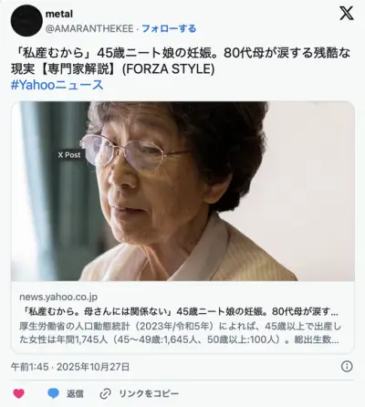Open the bold article headline in card
This screenshot has height=407, width=365.
point(180,311)
